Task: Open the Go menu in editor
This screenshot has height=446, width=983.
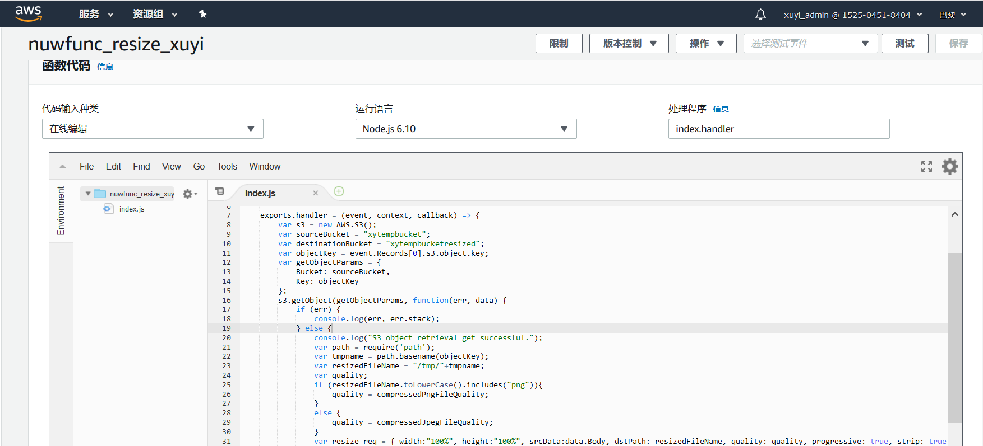Action: (x=199, y=166)
